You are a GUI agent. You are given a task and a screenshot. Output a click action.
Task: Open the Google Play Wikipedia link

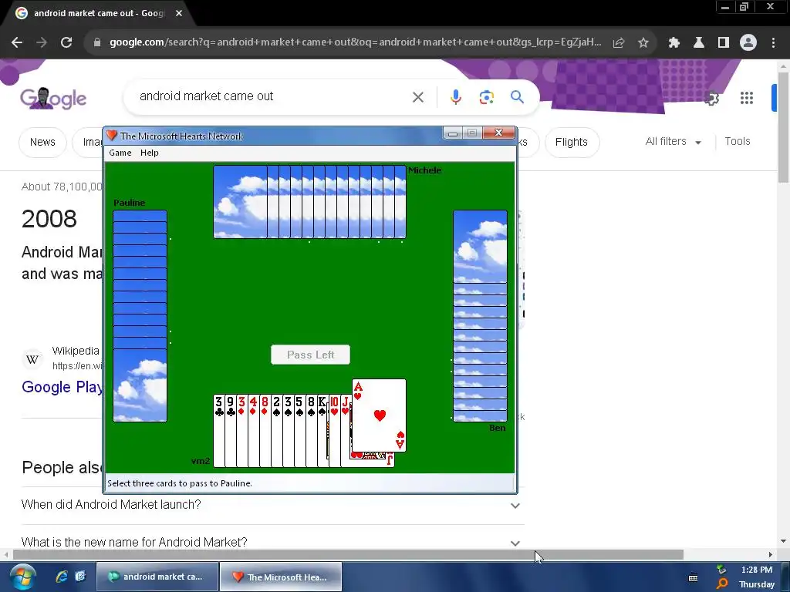point(62,387)
